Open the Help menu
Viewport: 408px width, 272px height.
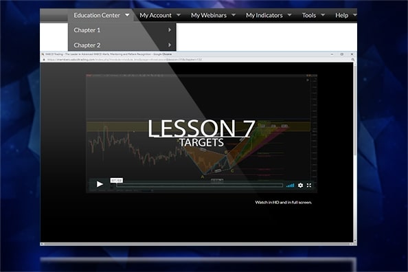pos(341,15)
